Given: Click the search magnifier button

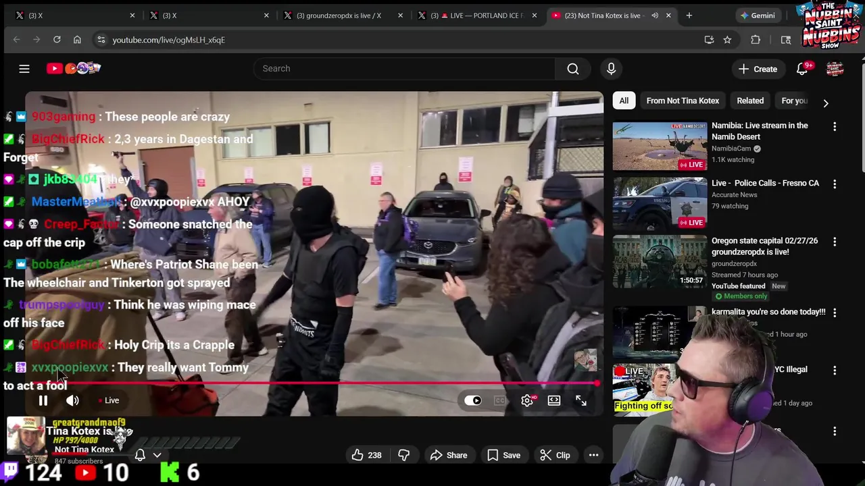Looking at the screenshot, I should coord(573,68).
